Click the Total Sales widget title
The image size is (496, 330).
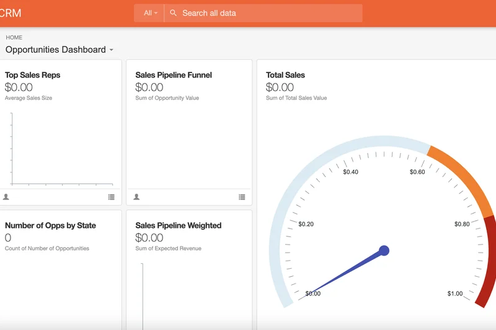(285, 75)
